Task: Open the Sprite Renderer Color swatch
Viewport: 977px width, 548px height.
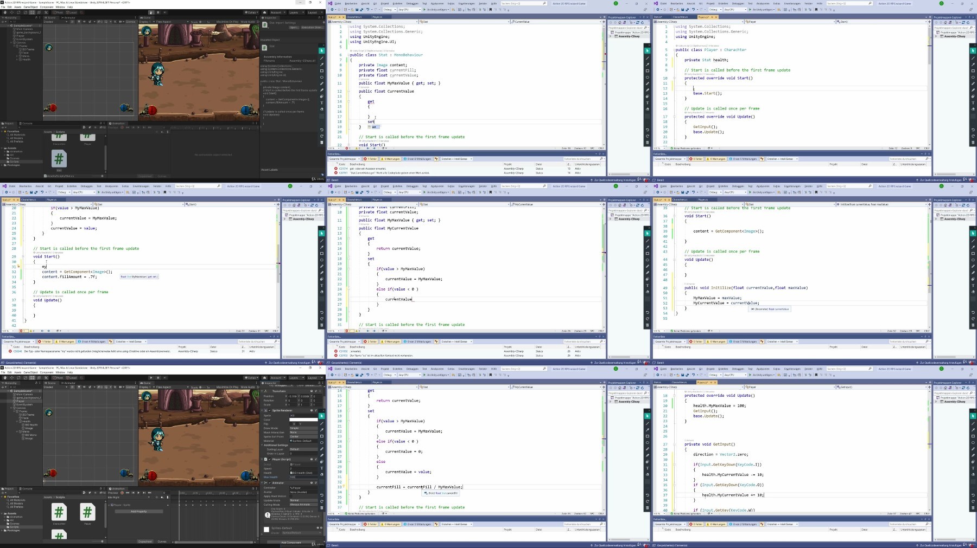Action: 304,420
